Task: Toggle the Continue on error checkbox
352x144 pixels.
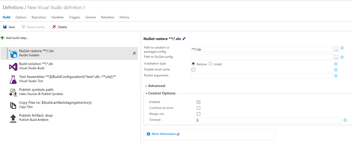Action: click(198, 108)
